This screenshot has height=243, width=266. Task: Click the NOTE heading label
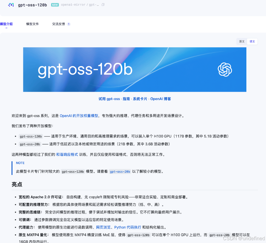click(x=20, y=163)
